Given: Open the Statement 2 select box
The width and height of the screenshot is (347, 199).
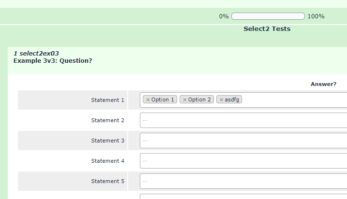Looking at the screenshot, I should click(243, 120).
